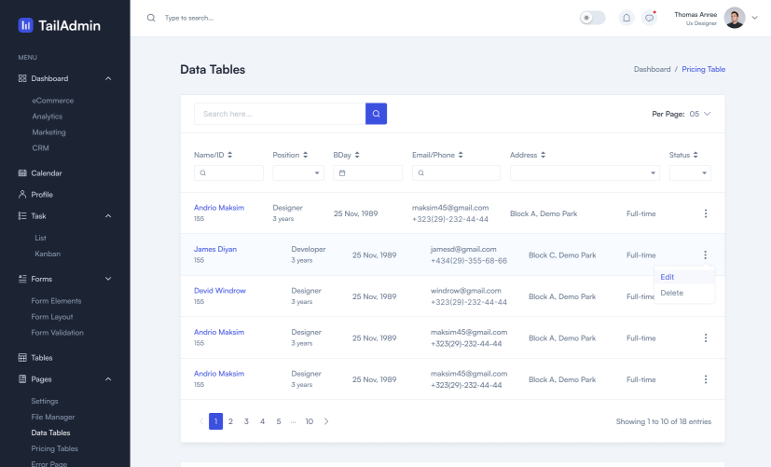Open File Manager in sidebar

coord(53,417)
